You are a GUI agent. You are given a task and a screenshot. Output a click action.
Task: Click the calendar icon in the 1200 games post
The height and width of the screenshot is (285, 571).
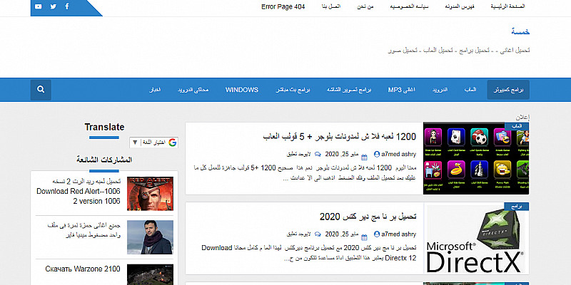(365, 157)
